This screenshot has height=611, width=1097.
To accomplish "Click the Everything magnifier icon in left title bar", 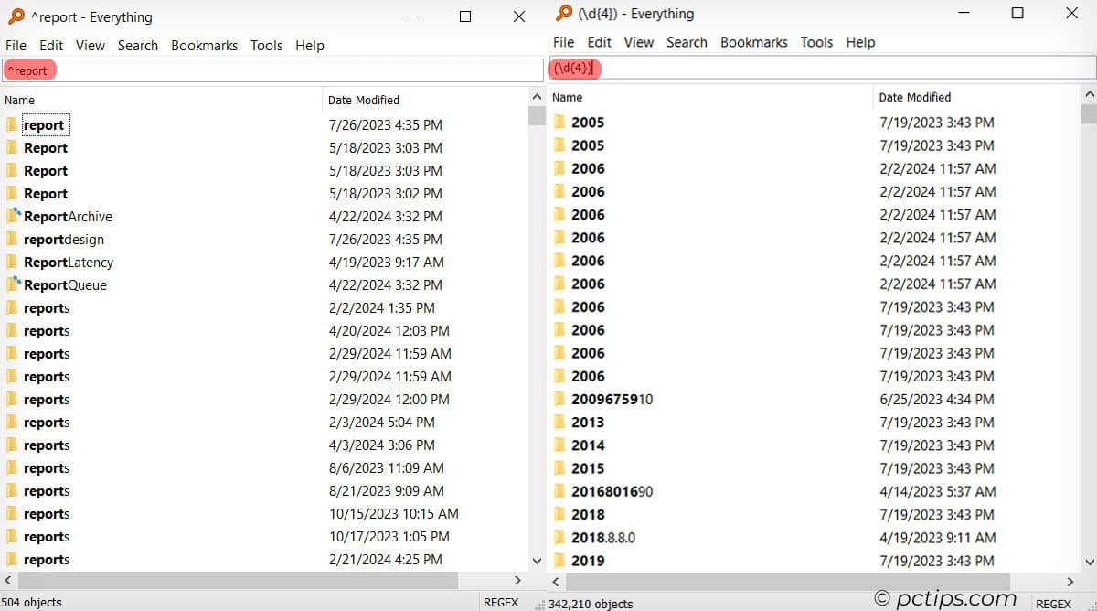I will (x=16, y=16).
